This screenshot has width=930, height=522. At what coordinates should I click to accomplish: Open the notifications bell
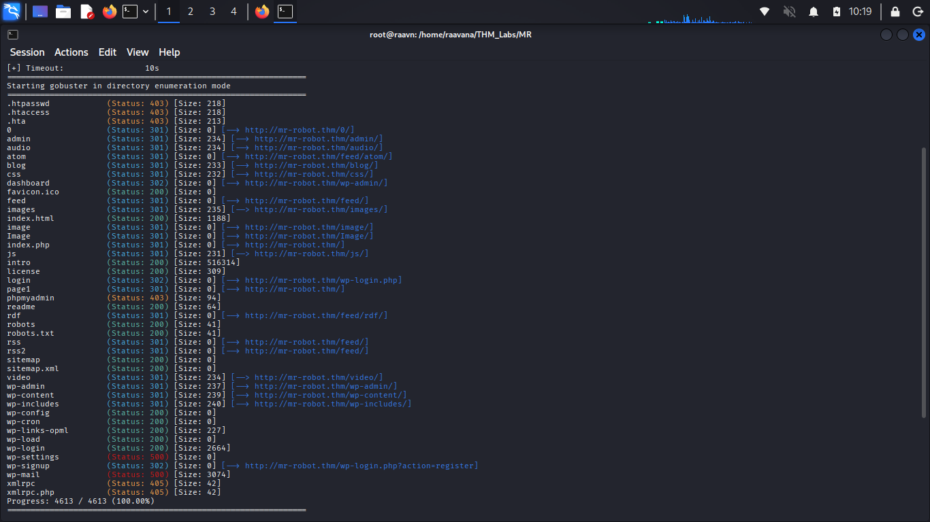814,12
